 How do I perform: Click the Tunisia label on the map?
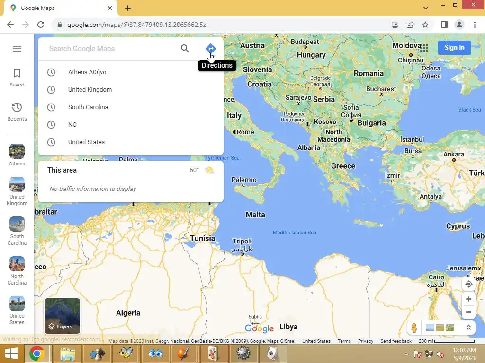(x=202, y=238)
